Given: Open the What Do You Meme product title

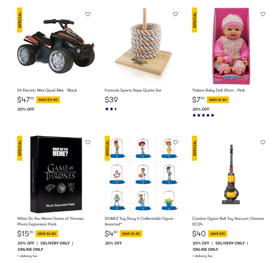Looking at the screenshot, I should pyautogui.click(x=50, y=221).
